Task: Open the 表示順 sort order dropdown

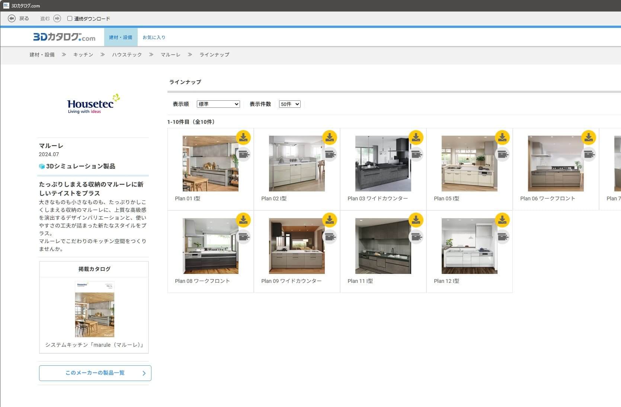Action: point(218,104)
